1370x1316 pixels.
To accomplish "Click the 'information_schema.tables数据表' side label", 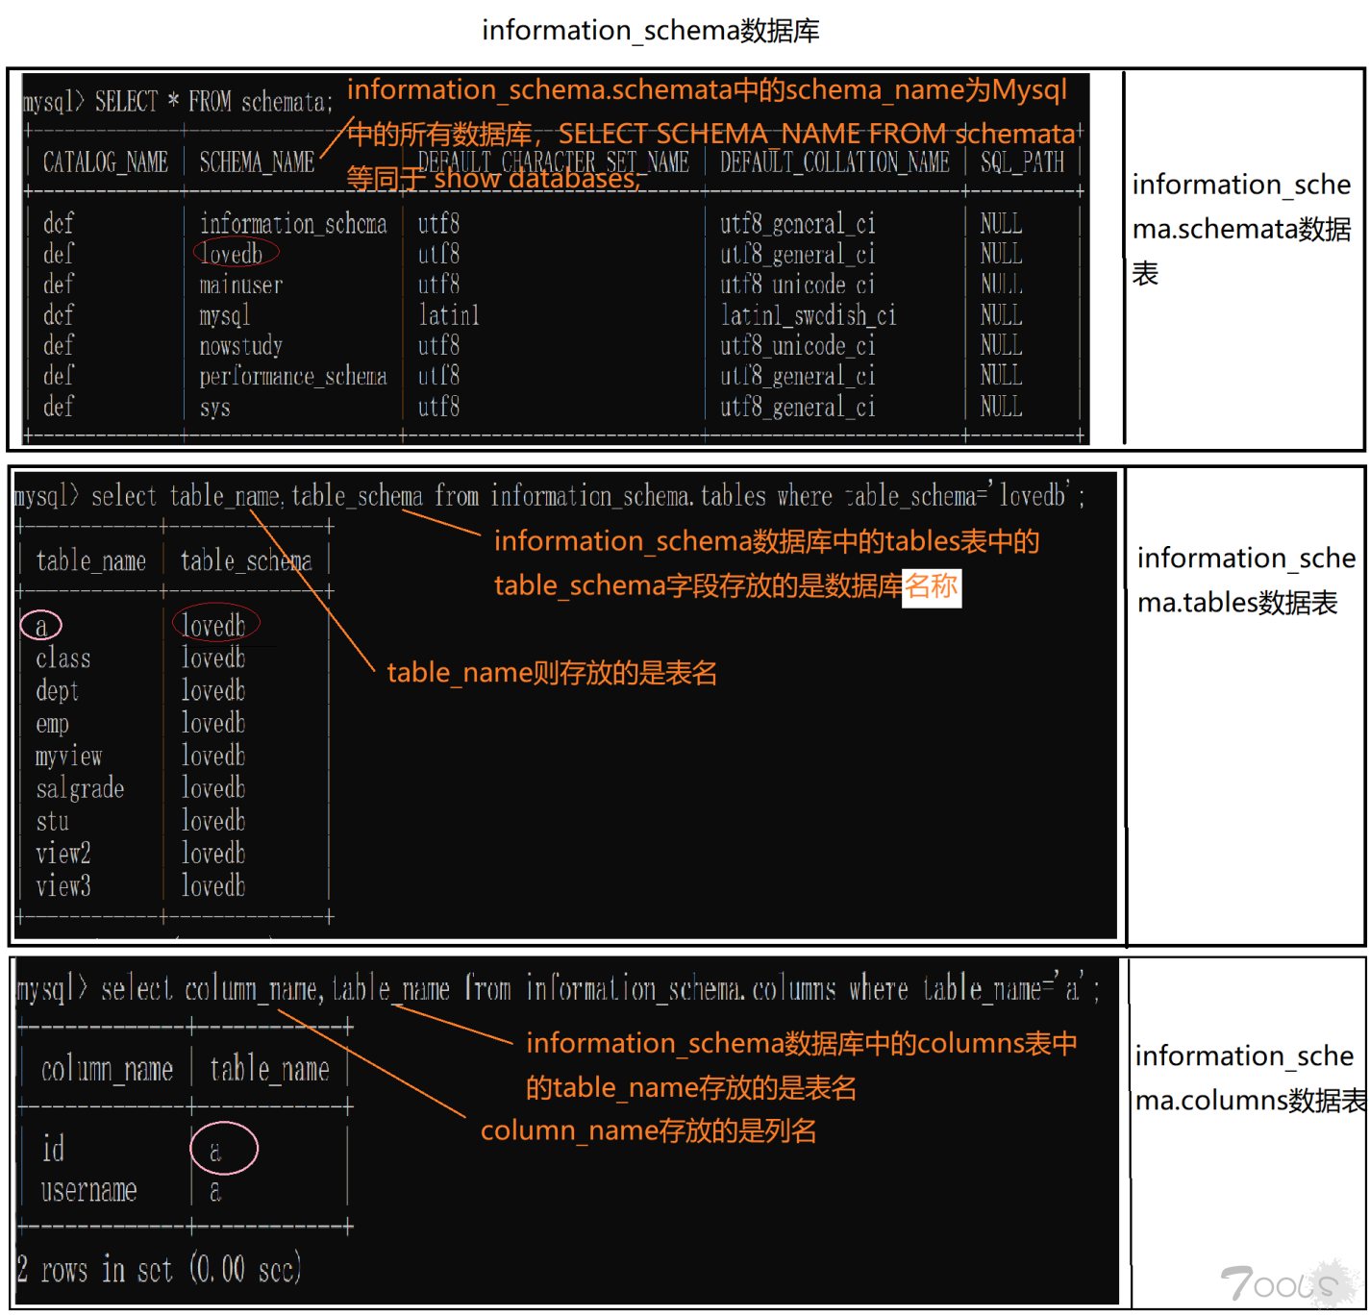I will pos(1246,580).
